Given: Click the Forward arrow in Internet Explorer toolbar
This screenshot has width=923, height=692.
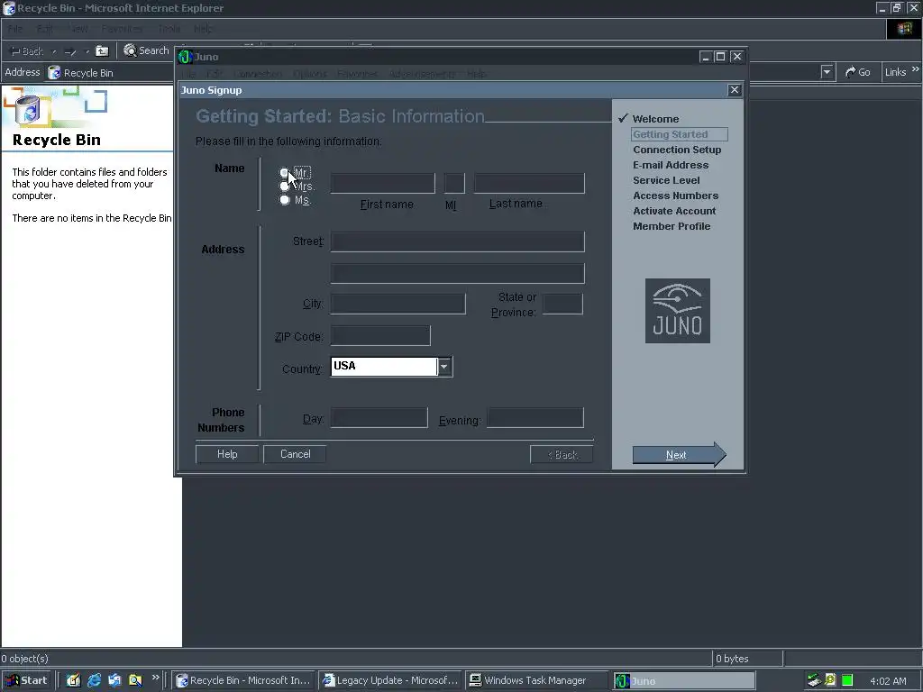Looking at the screenshot, I should click(x=70, y=51).
